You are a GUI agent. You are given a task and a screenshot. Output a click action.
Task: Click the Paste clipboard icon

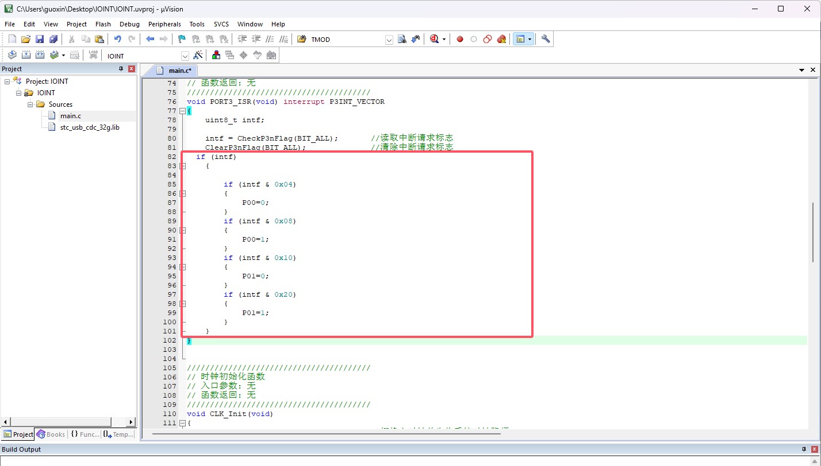click(99, 39)
